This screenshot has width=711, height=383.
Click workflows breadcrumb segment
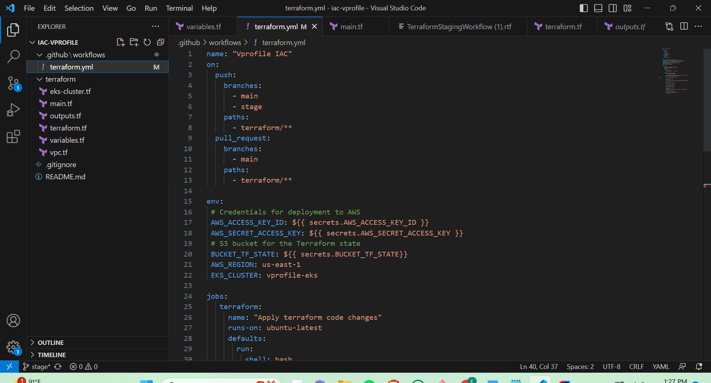pos(225,43)
